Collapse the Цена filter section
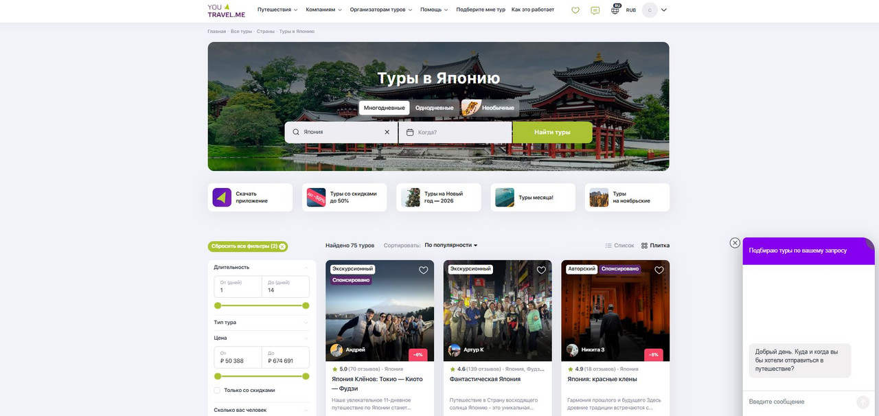879x416 pixels. (x=261, y=337)
